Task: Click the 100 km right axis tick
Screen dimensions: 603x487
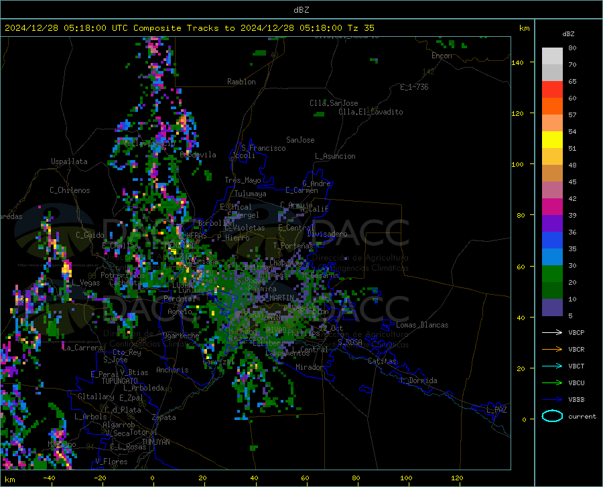Action: pyautogui.click(x=517, y=164)
